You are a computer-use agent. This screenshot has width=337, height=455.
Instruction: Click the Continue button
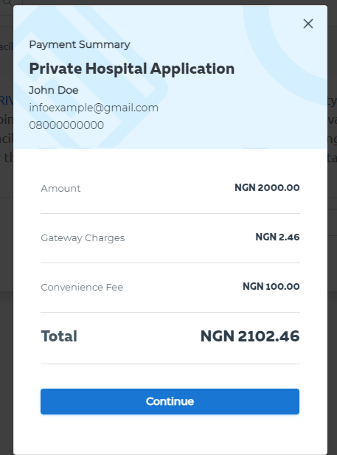pos(170,401)
